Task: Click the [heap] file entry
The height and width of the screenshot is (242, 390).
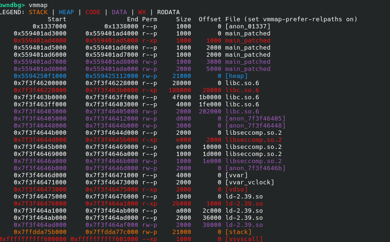Action: pyautogui.click(x=236, y=76)
